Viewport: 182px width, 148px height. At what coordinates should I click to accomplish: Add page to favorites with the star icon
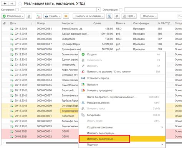pyautogui.click(x=20, y=3)
